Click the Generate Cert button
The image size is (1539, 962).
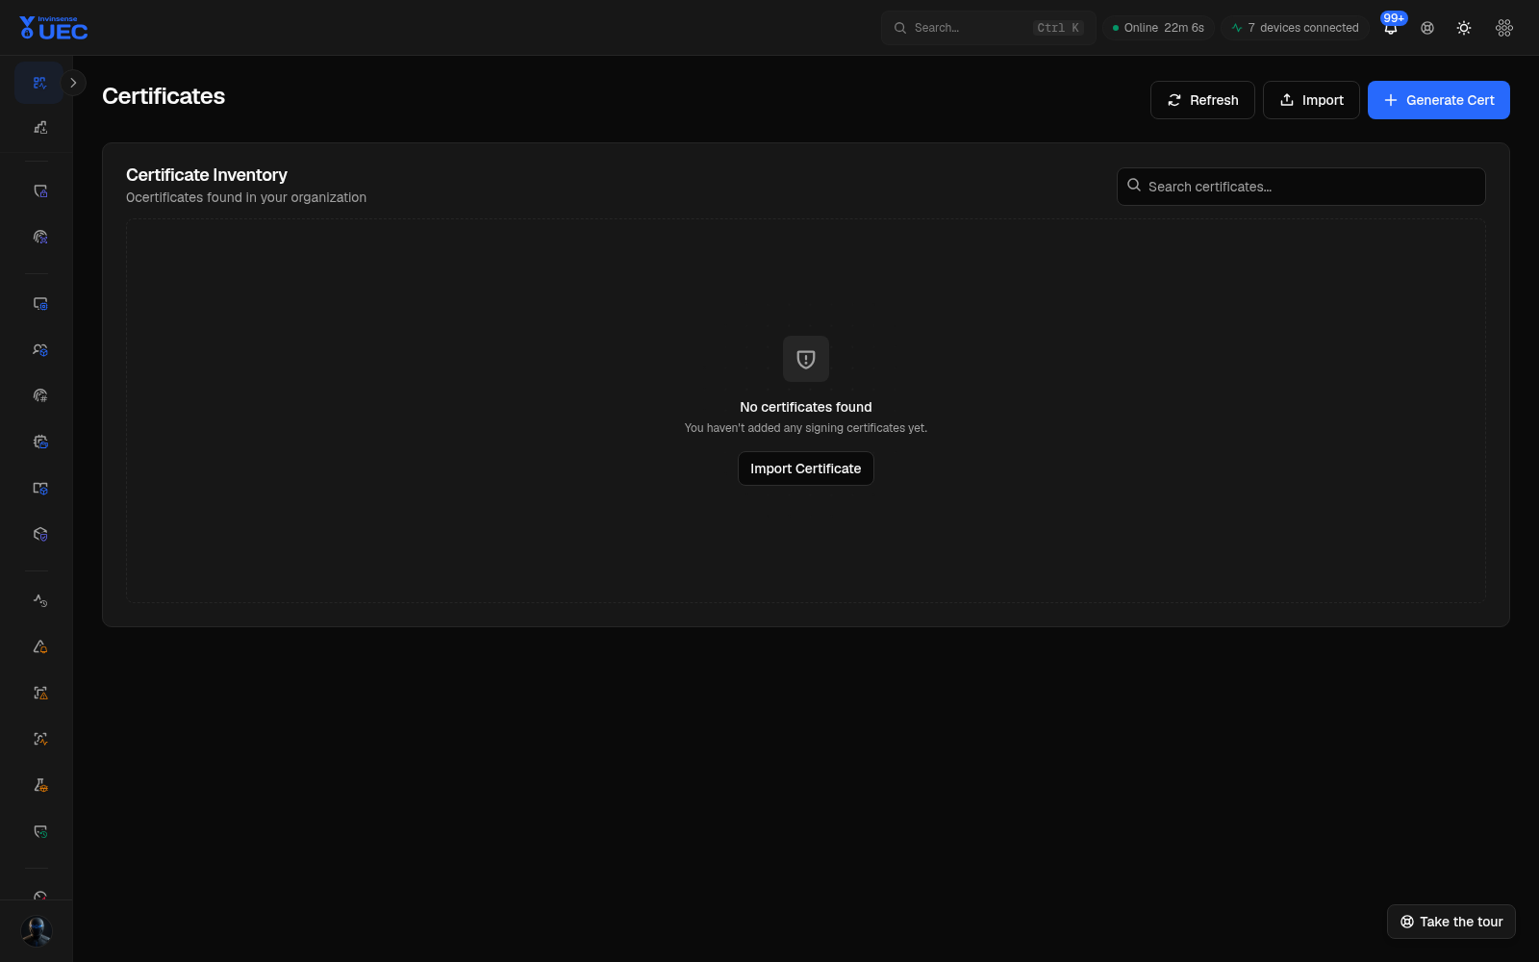[x=1439, y=100]
